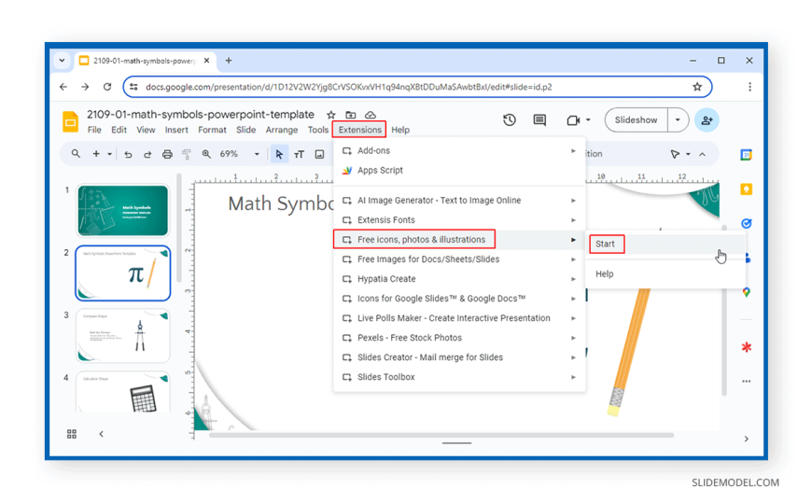
Task: Click the Google Slides logo icon
Action: pos(70,121)
